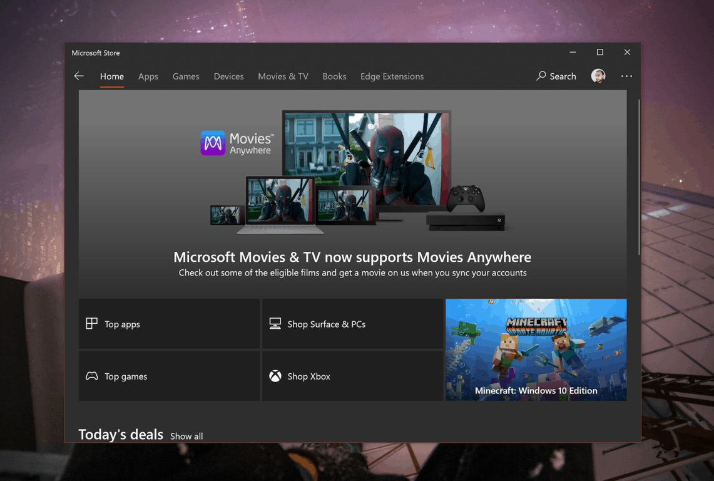Click Show all next to Today's deals
Viewport: 714px width, 481px height.
[186, 436]
